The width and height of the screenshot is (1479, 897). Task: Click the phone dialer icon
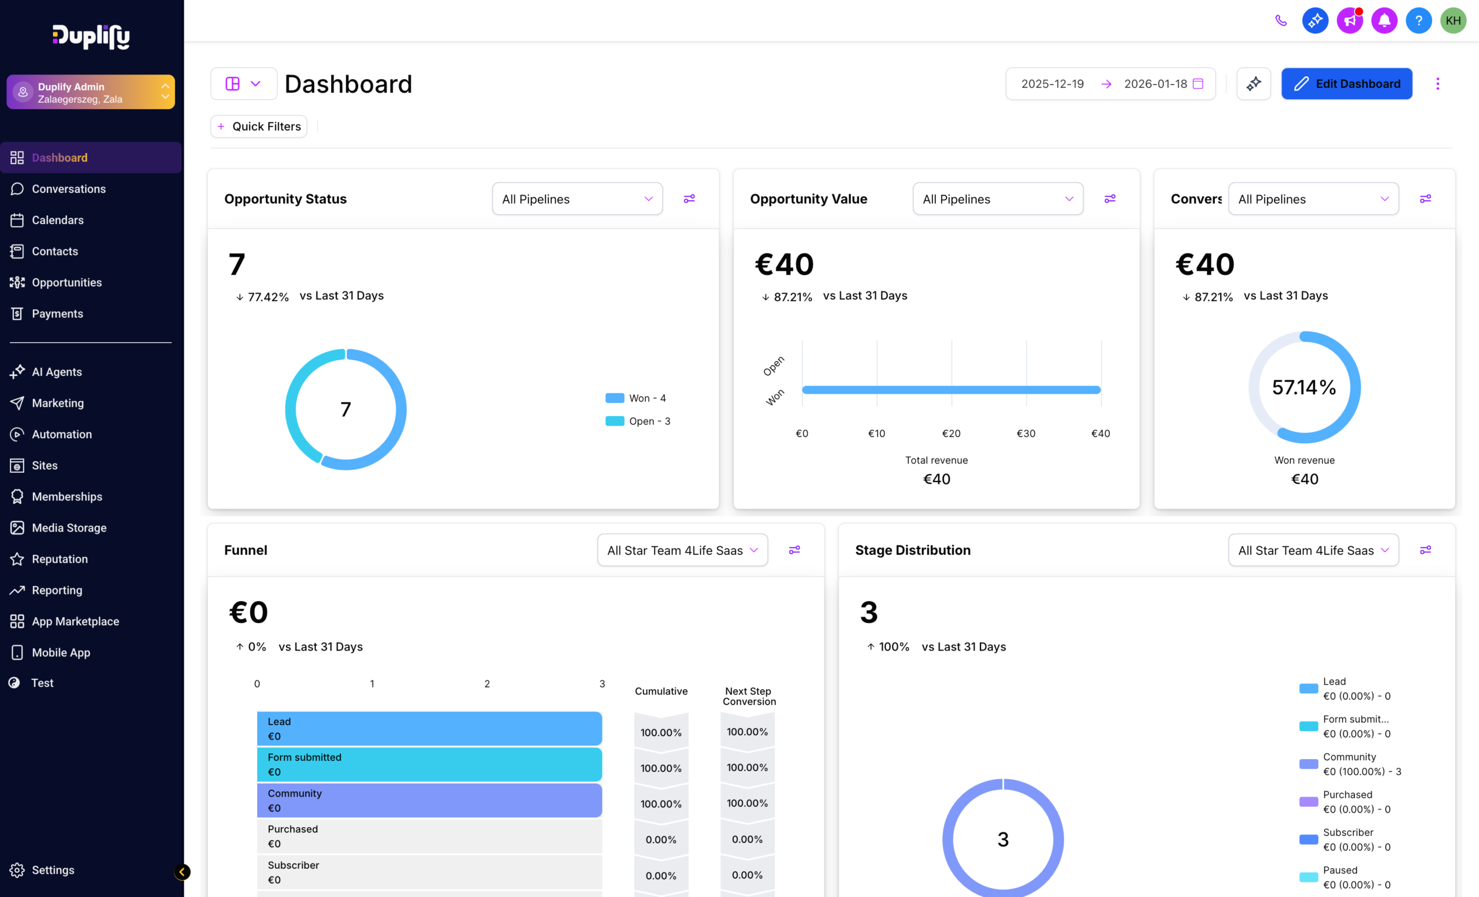click(1280, 21)
